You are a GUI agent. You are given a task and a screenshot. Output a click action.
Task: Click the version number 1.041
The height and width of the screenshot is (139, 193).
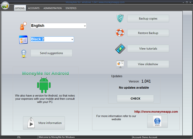(x=146, y=81)
